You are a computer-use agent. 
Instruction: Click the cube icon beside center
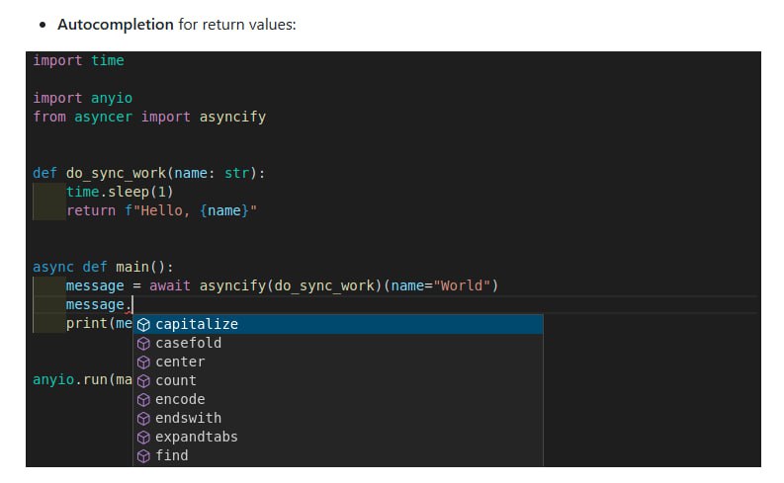(x=143, y=362)
